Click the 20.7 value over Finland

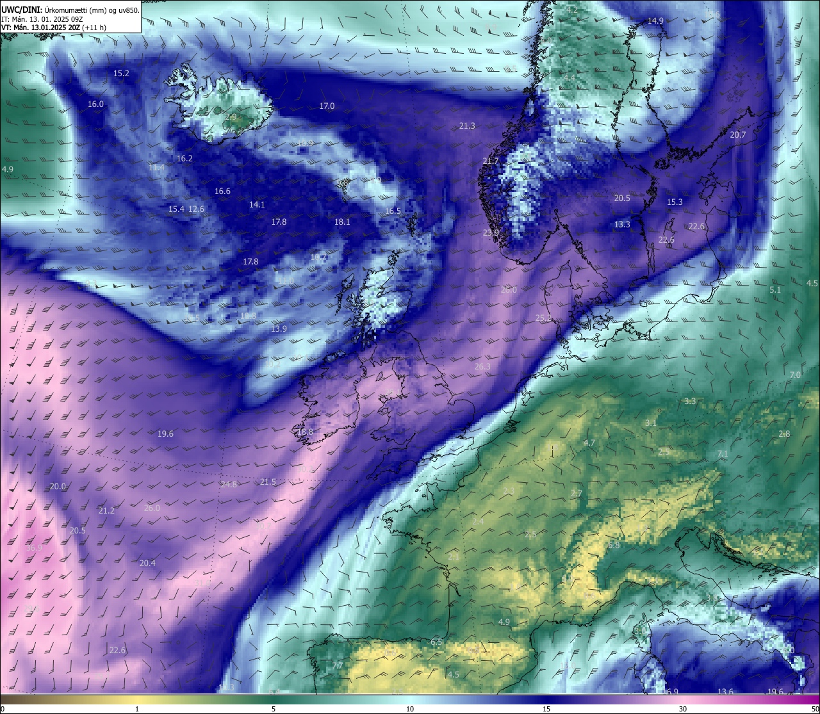pyautogui.click(x=737, y=134)
